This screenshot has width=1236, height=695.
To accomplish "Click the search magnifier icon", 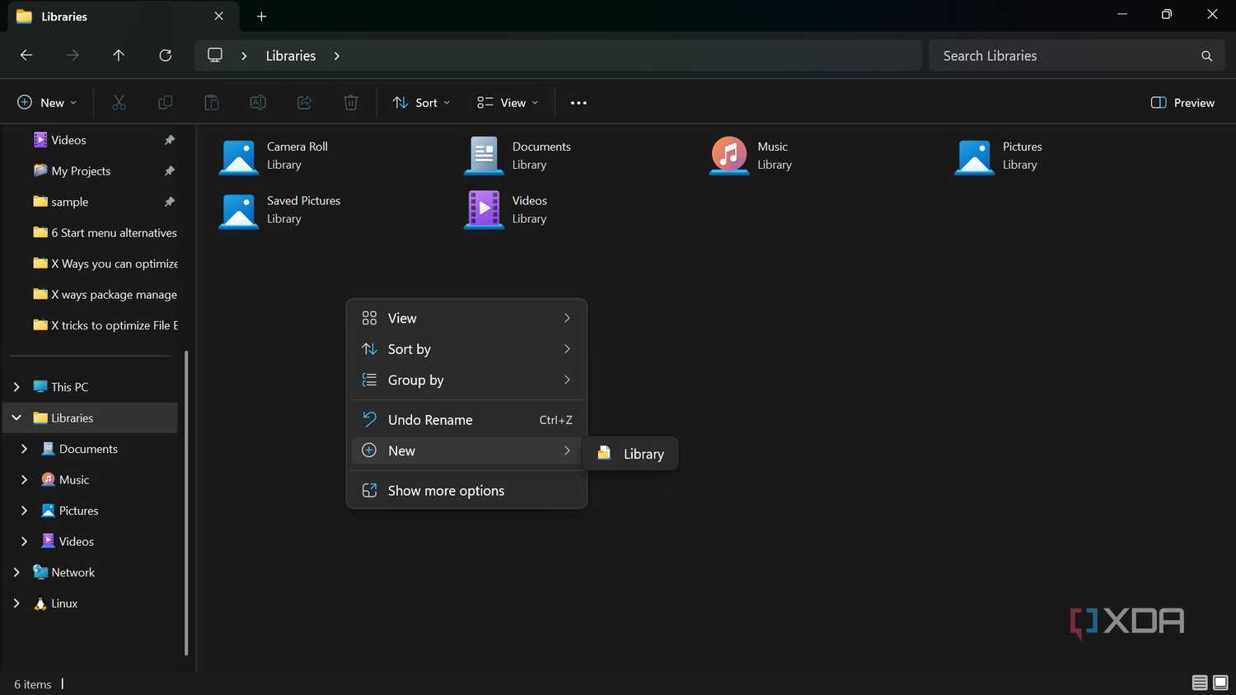I will pos(1206,56).
